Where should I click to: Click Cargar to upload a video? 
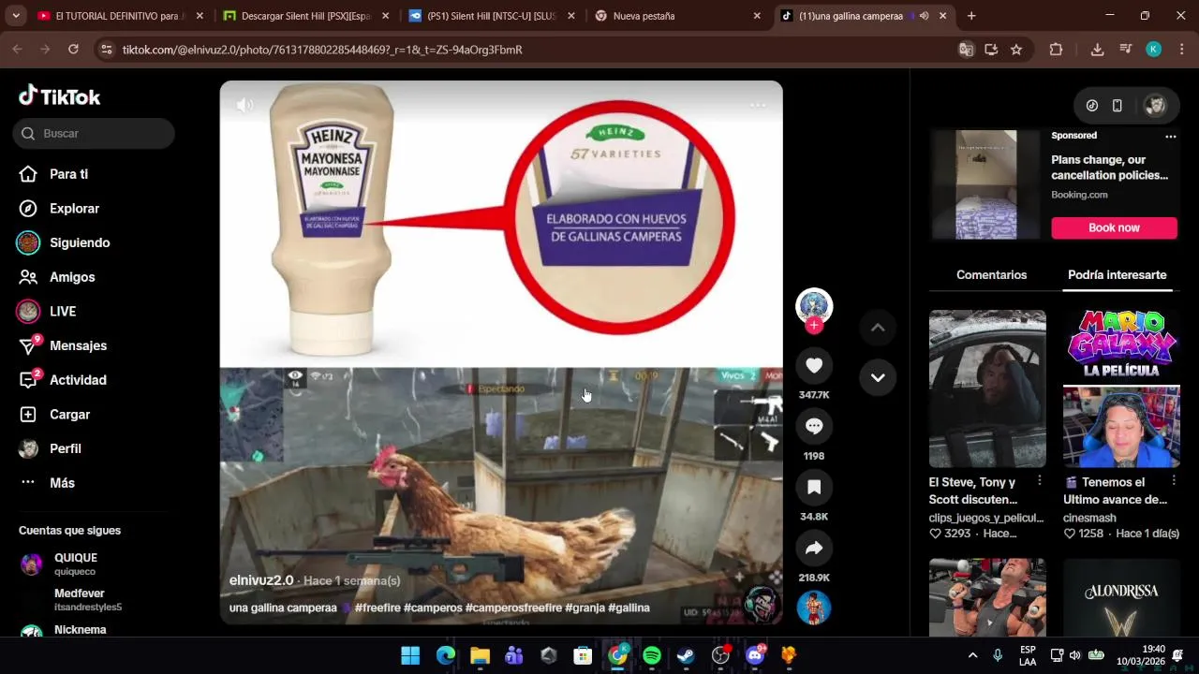pyautogui.click(x=56, y=415)
